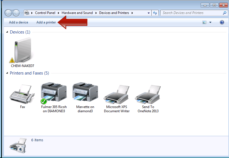229x158 pixels.
Task: Click the CHEM-NAKED7 label text
Action: pos(22,66)
